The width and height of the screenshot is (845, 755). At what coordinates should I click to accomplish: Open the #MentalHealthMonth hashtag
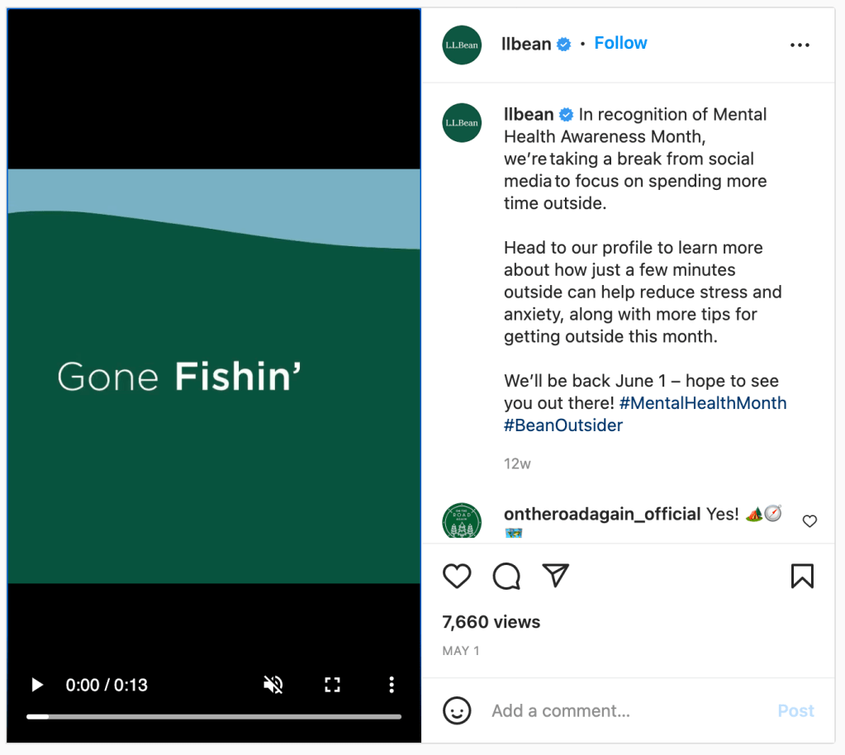[x=702, y=404]
